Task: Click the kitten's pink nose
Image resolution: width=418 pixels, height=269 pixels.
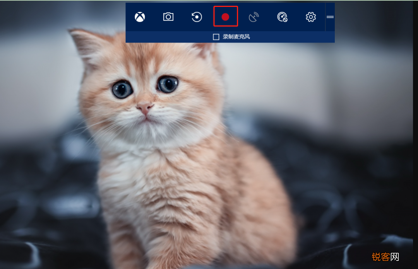Action: (145, 108)
